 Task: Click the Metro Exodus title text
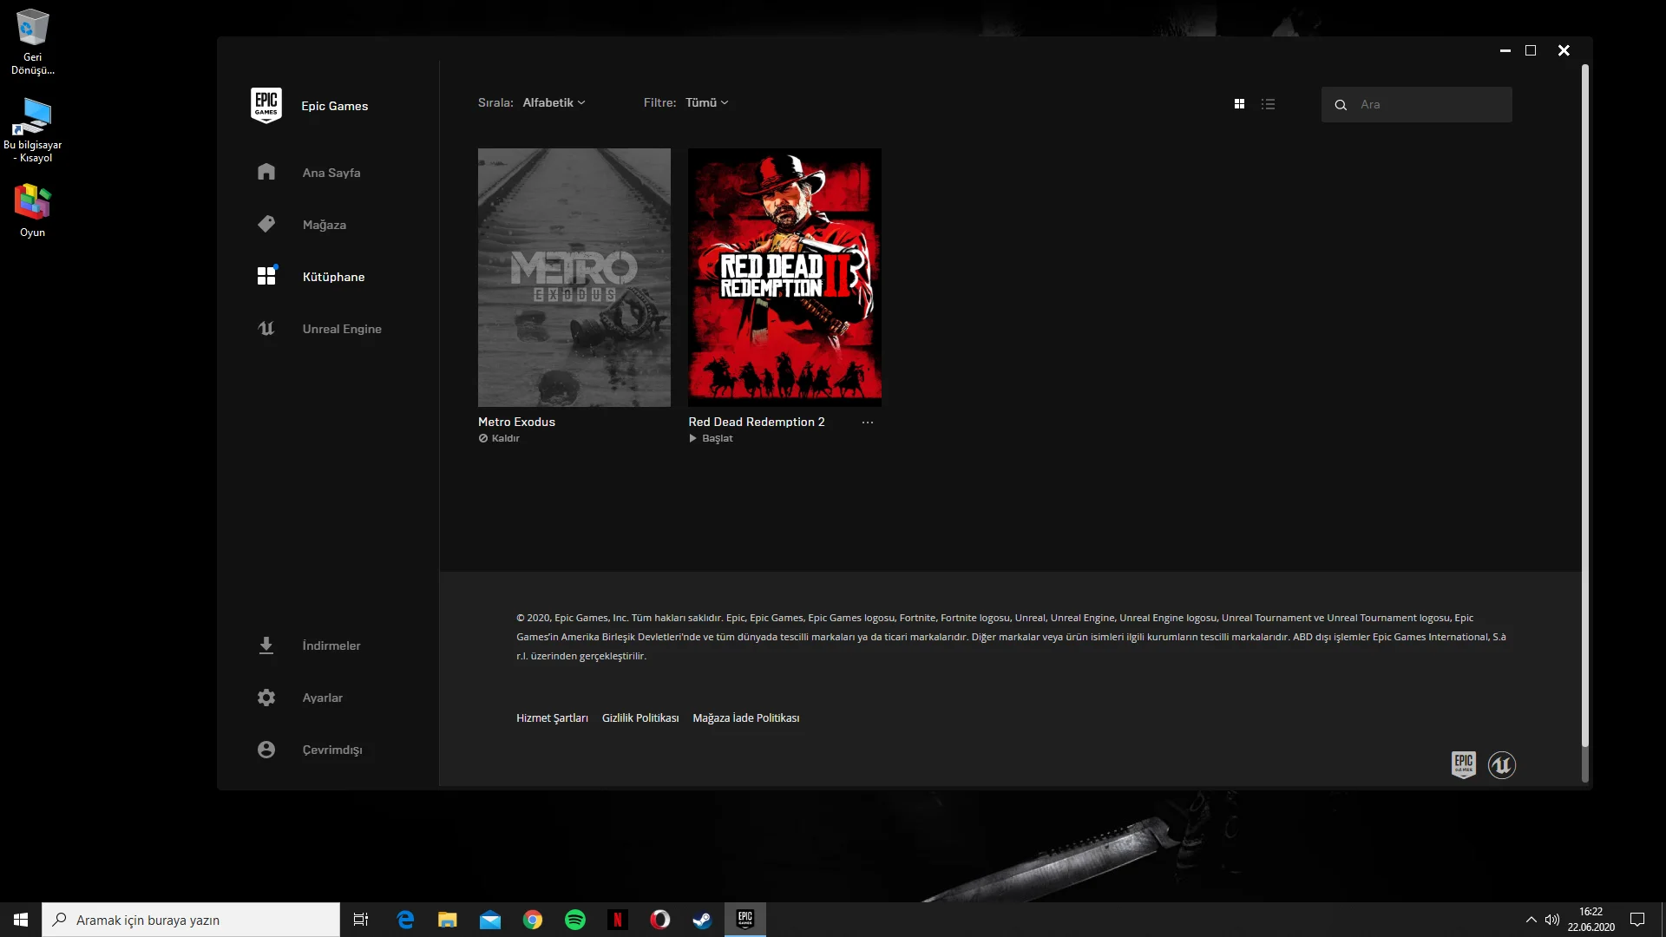tap(516, 422)
